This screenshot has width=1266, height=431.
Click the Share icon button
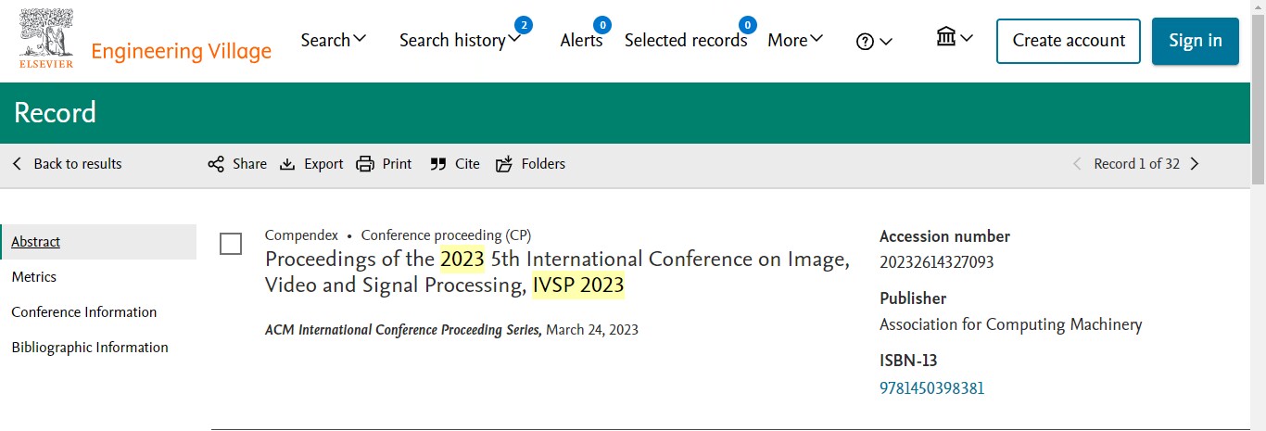(237, 164)
